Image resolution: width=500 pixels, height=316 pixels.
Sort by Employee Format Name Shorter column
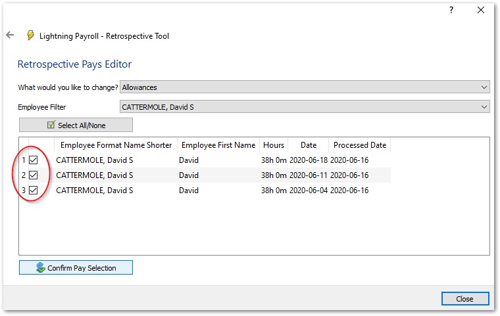(116, 145)
